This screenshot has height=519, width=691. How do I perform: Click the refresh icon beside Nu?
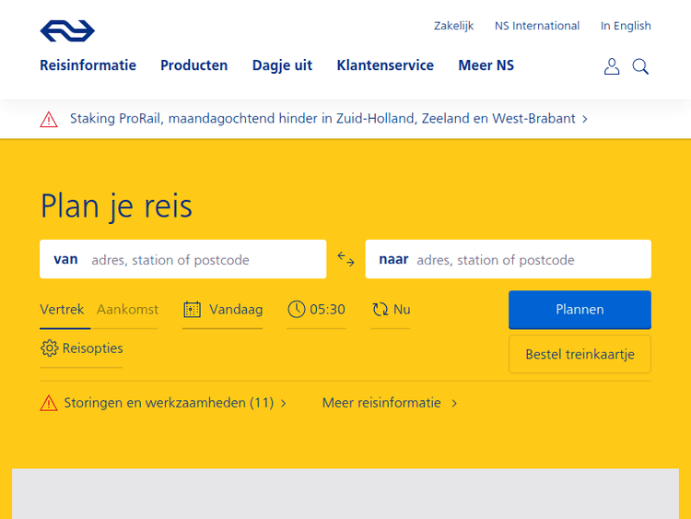(x=381, y=310)
